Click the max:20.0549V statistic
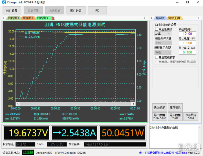This screenshot has height=156, width=203. [13, 114]
